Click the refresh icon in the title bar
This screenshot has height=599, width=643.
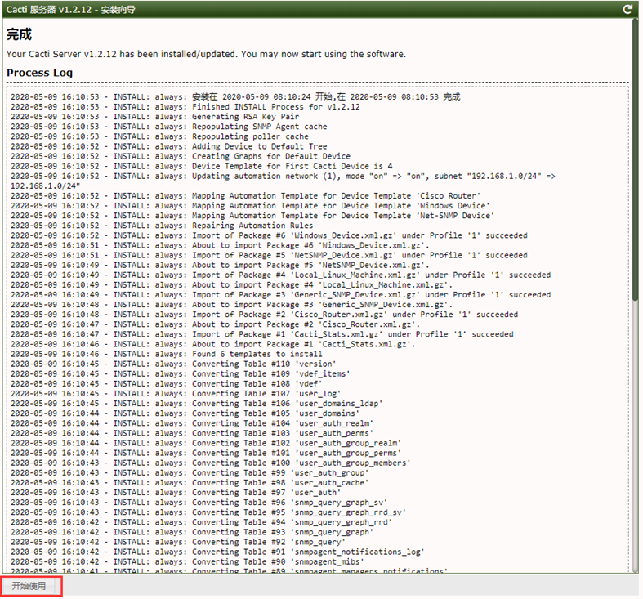point(627,9)
